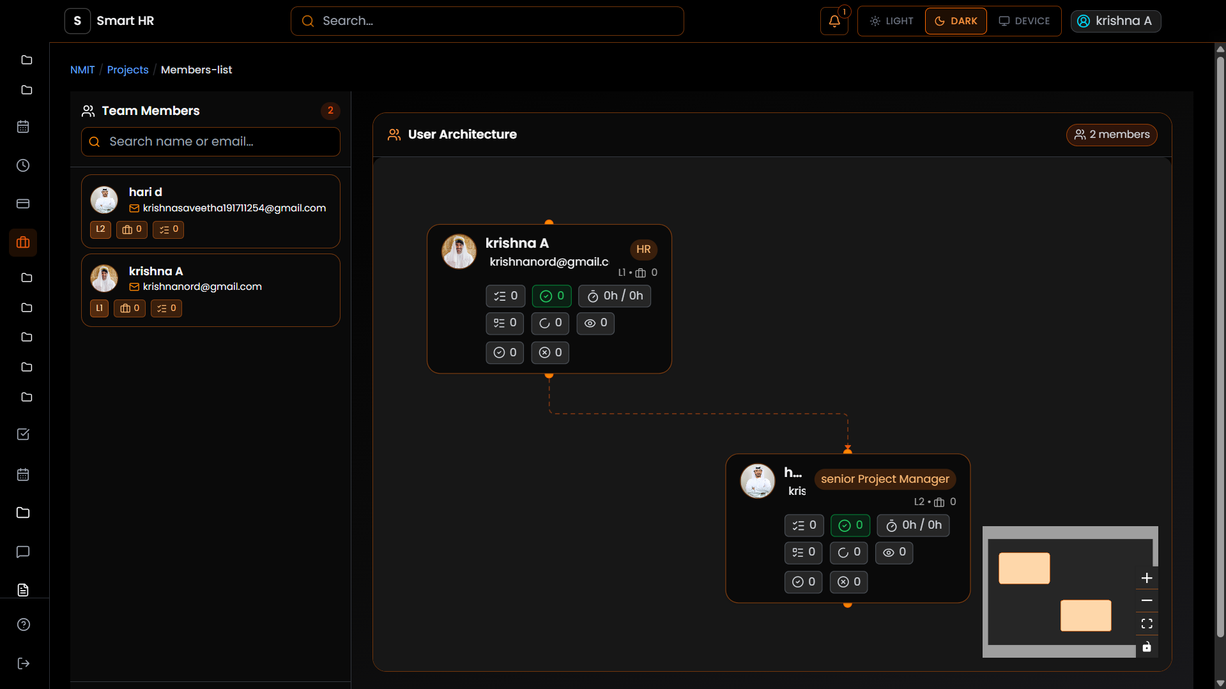This screenshot has height=689, width=1226.
Task: Go to Projects breadcrumb link
Action: 128,70
